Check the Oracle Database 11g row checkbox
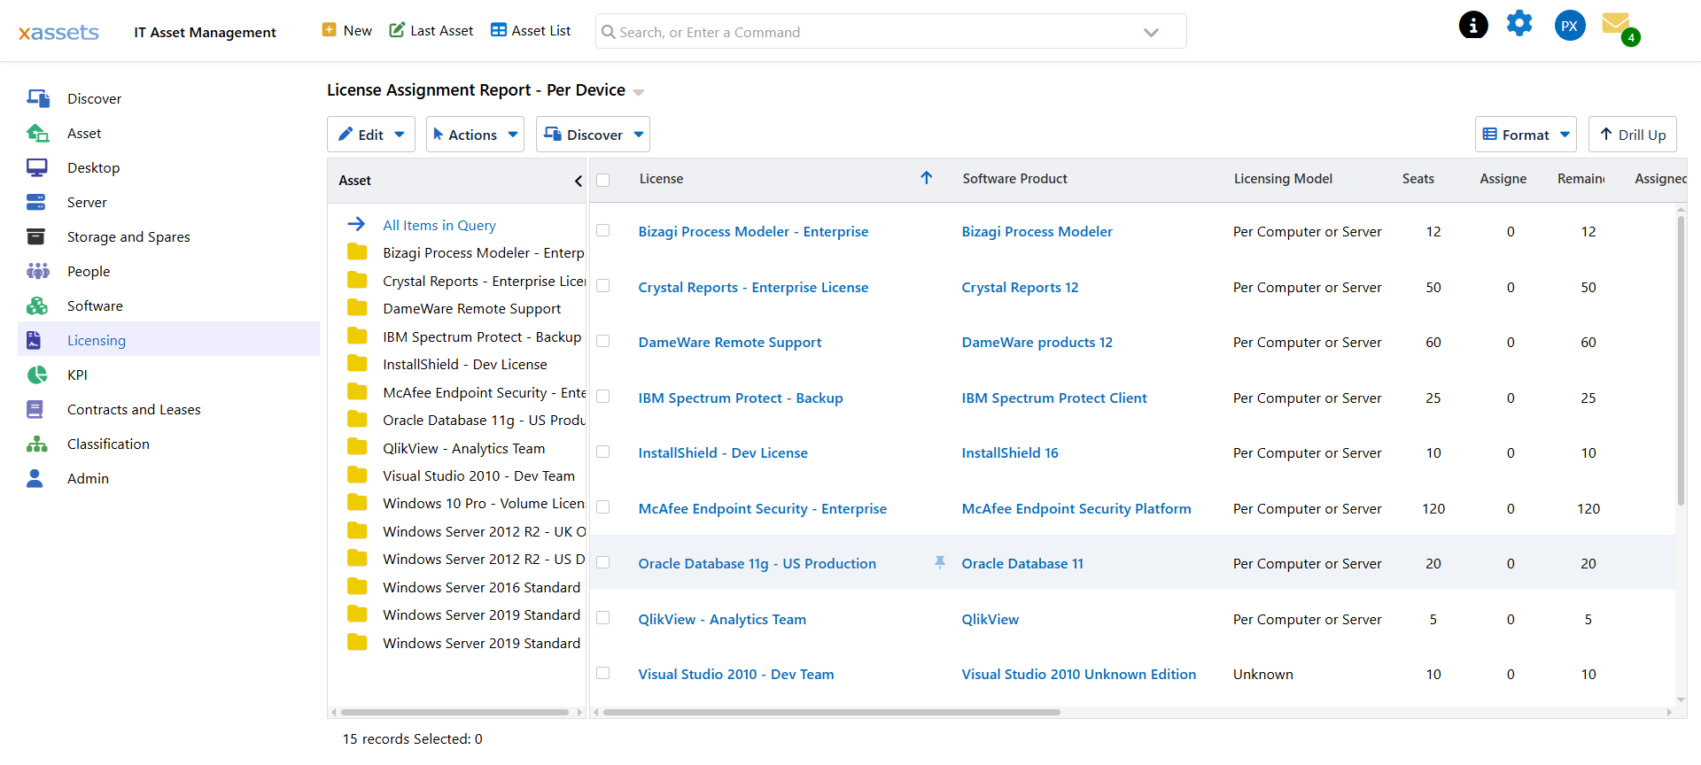 (x=603, y=562)
